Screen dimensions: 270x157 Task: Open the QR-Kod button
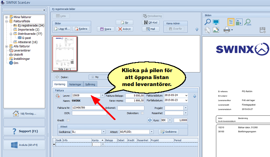[x=151, y=22]
